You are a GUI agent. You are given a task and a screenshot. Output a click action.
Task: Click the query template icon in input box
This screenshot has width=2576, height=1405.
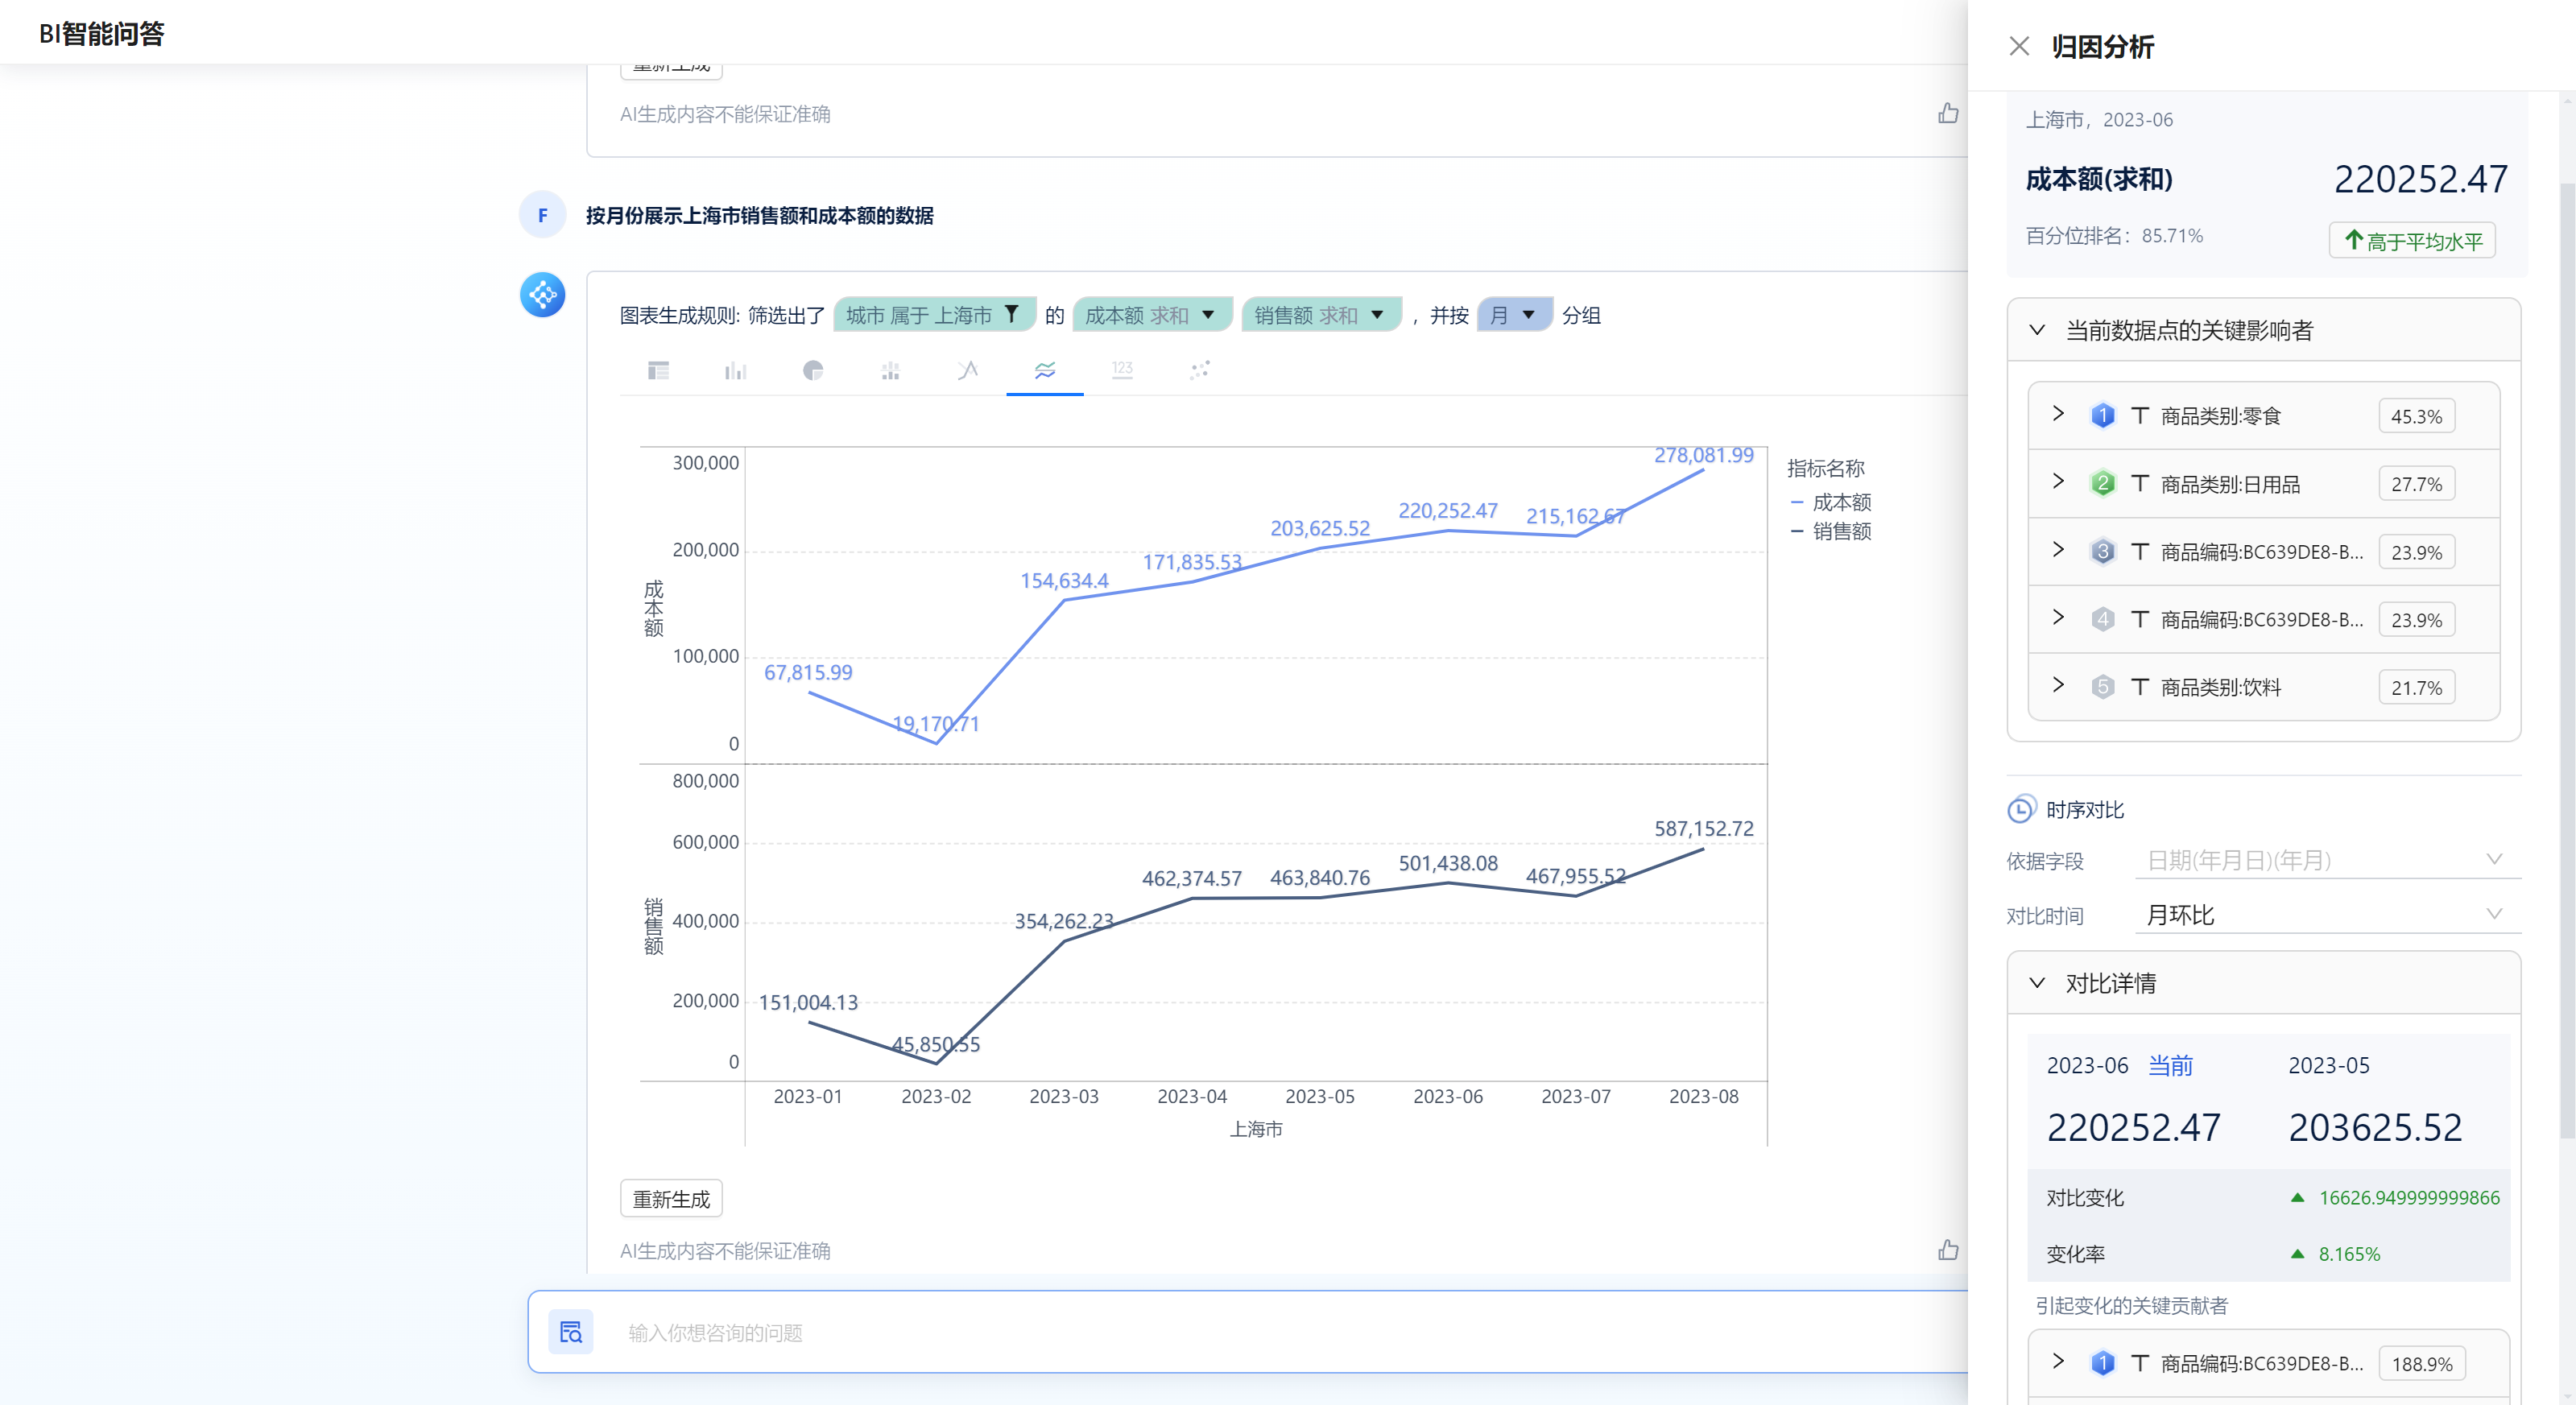(x=571, y=1332)
